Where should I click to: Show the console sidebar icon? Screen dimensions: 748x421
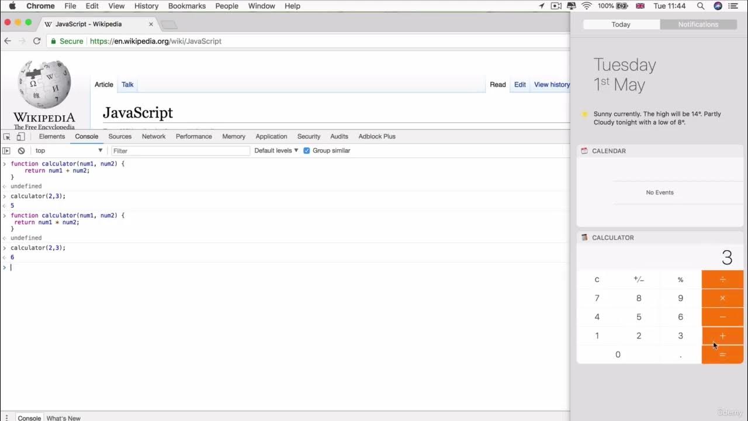pos(7,151)
